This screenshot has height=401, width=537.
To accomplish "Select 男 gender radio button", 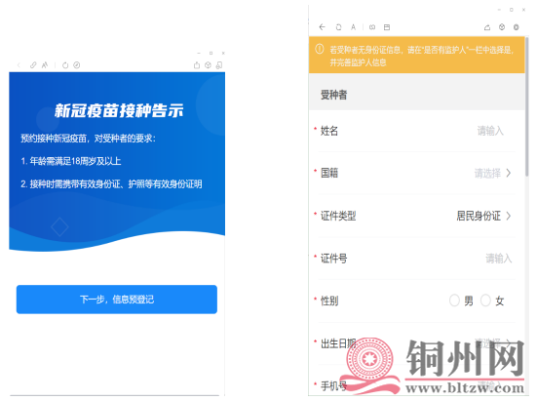I will point(454,301).
